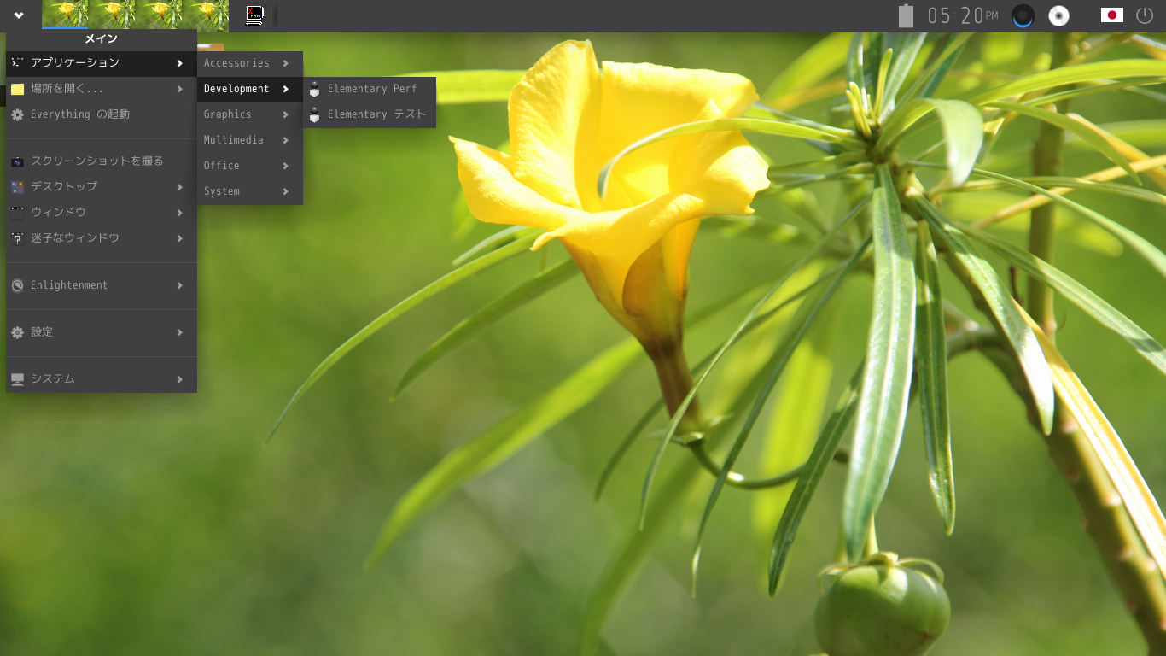Click the window icon next to ウィンドウ
Viewport: 1166px width, 656px height.
coord(17,213)
